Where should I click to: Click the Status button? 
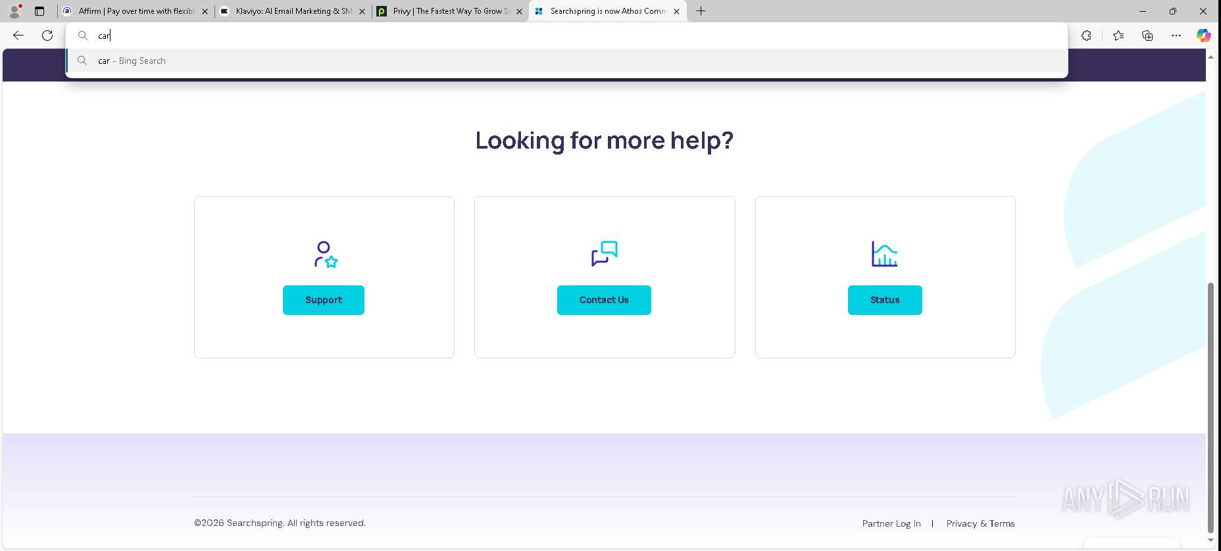pyautogui.click(x=885, y=300)
